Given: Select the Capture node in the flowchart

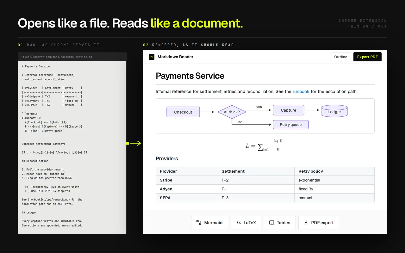Looking at the screenshot, I should click(289, 110).
